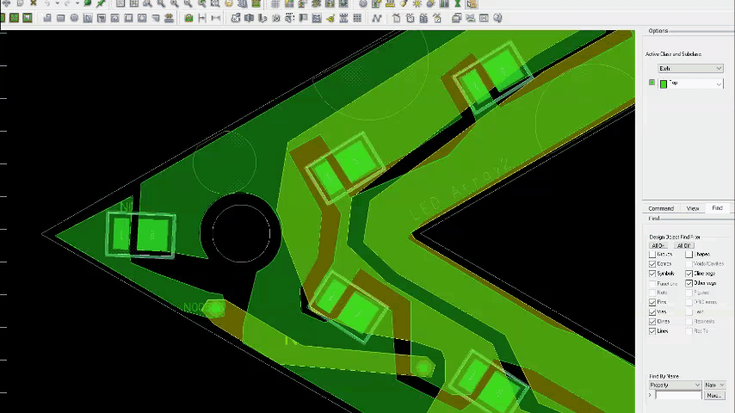Image resolution: width=735 pixels, height=413 pixels.
Task: Uncheck the Symbols checkbox
Action: pyautogui.click(x=652, y=274)
